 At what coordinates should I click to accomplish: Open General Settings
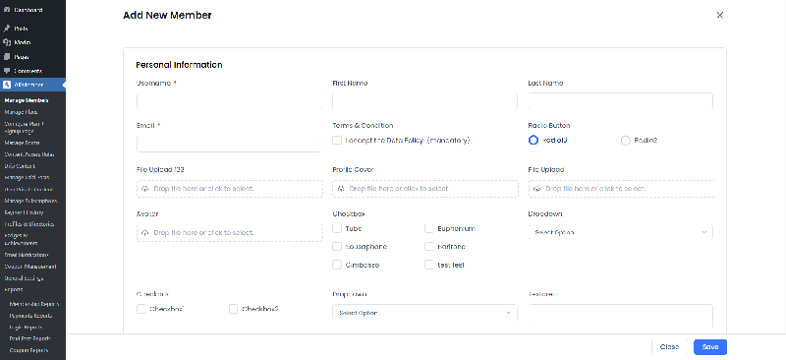(24, 278)
